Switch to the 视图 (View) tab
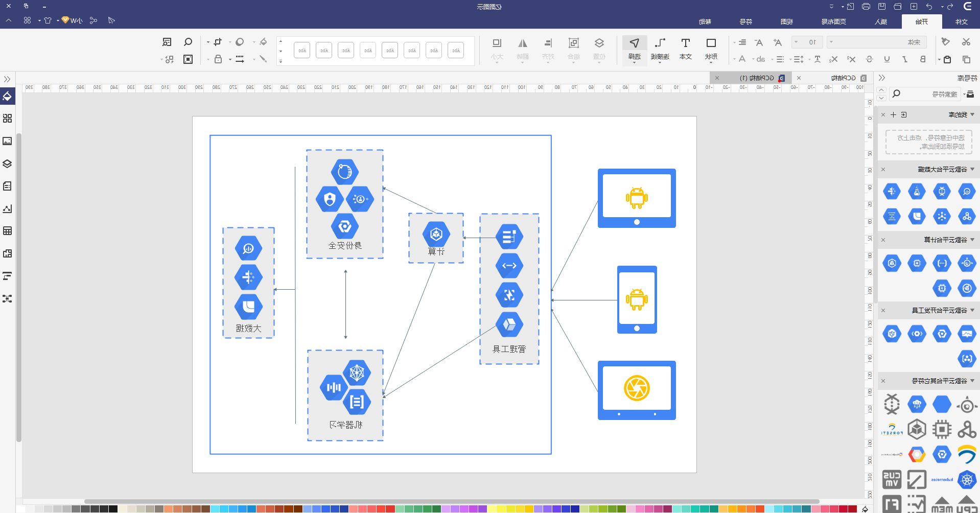Viewport: 980px width, 513px height. tap(787, 21)
